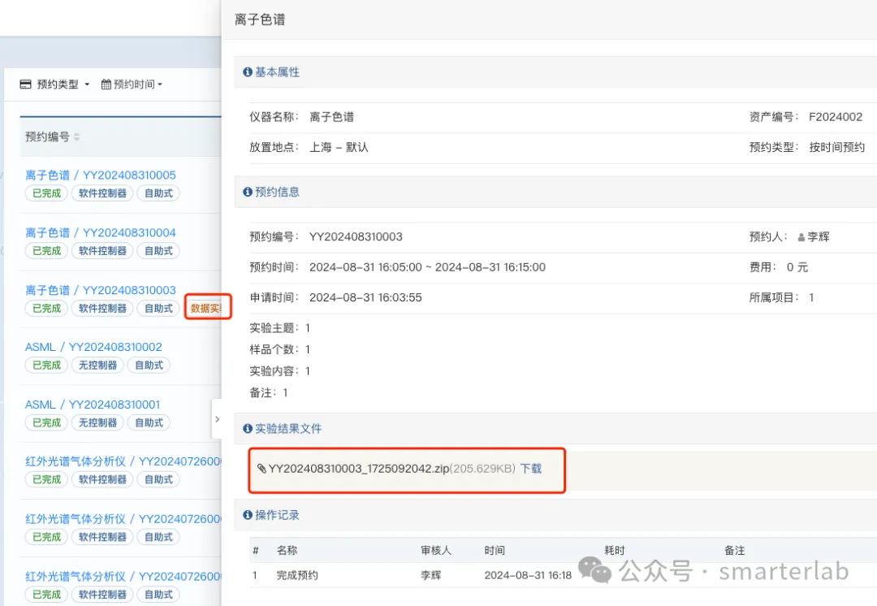Click 已完成 tag under YY202408310005
The width and height of the screenshot is (877, 606).
point(46,193)
